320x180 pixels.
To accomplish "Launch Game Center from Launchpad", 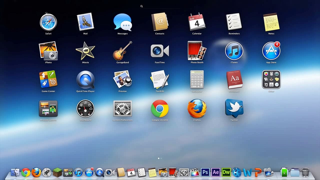I will click(x=48, y=80).
